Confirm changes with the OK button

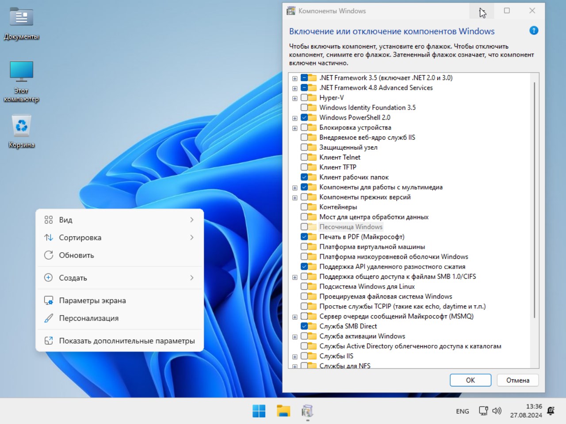470,380
